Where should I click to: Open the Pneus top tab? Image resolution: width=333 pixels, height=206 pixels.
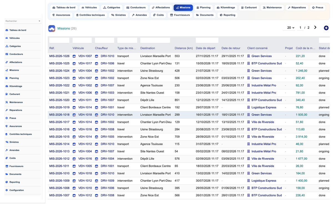coord(317,8)
